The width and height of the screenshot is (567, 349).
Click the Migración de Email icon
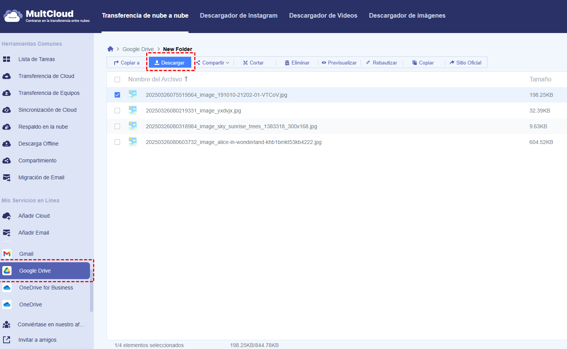click(x=7, y=177)
